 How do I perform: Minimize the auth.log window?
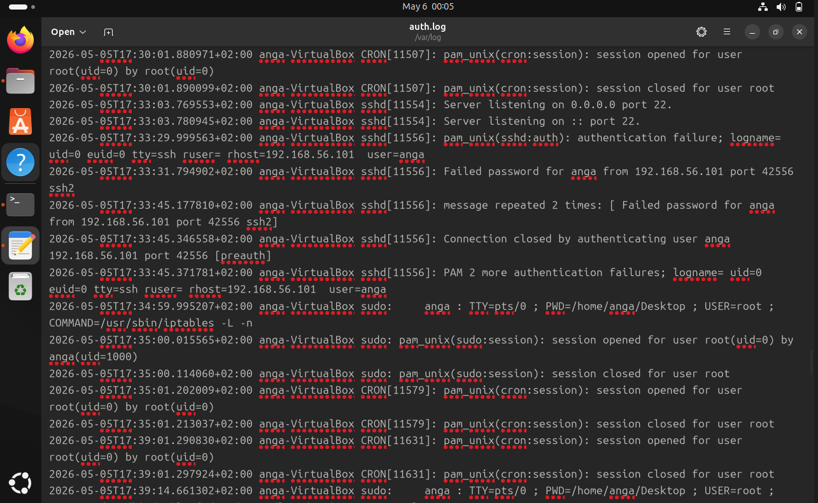tap(752, 32)
